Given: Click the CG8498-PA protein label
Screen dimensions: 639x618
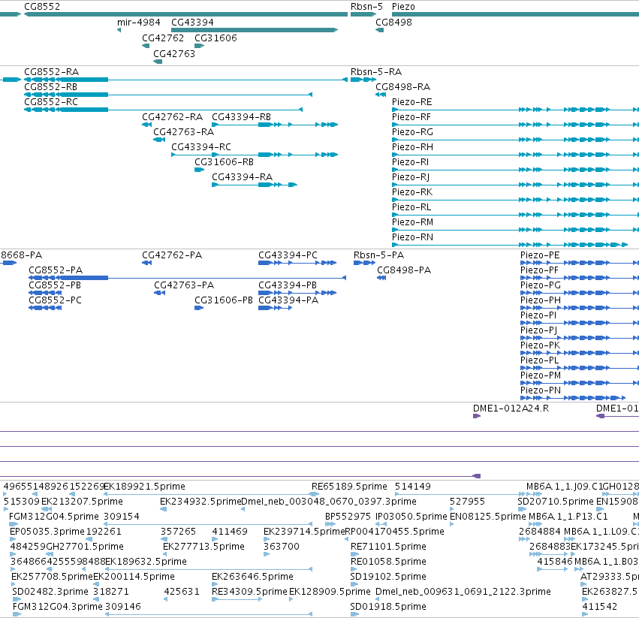Looking at the screenshot, I should pyautogui.click(x=404, y=270).
